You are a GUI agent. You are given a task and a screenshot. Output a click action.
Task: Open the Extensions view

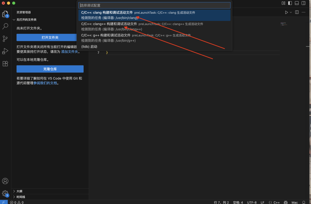coord(5,64)
